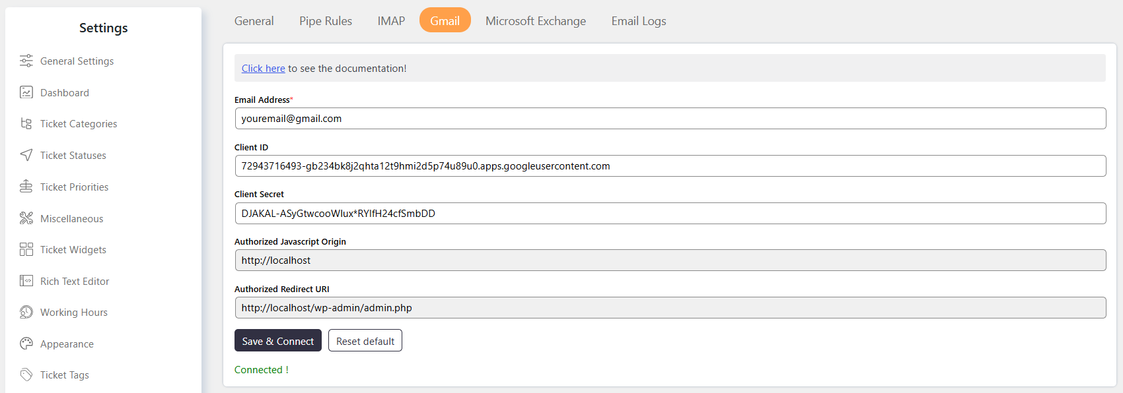1123x393 pixels.
Task: Open Ticket Priorities settings
Action: (75, 187)
